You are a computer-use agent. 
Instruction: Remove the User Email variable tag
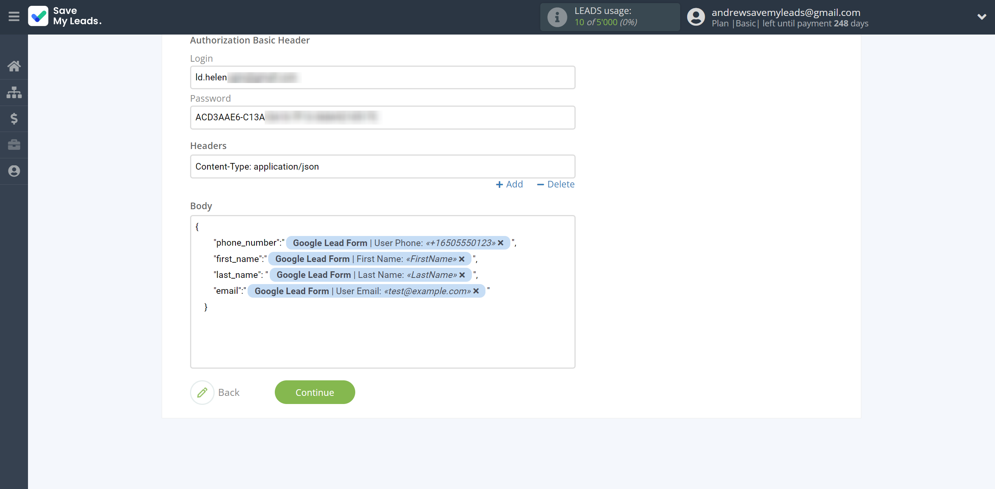point(476,291)
